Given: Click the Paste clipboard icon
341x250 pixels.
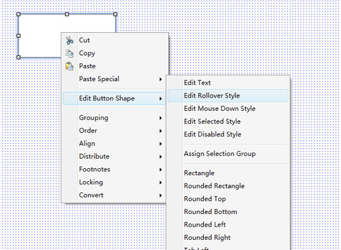Looking at the screenshot, I should point(70,66).
